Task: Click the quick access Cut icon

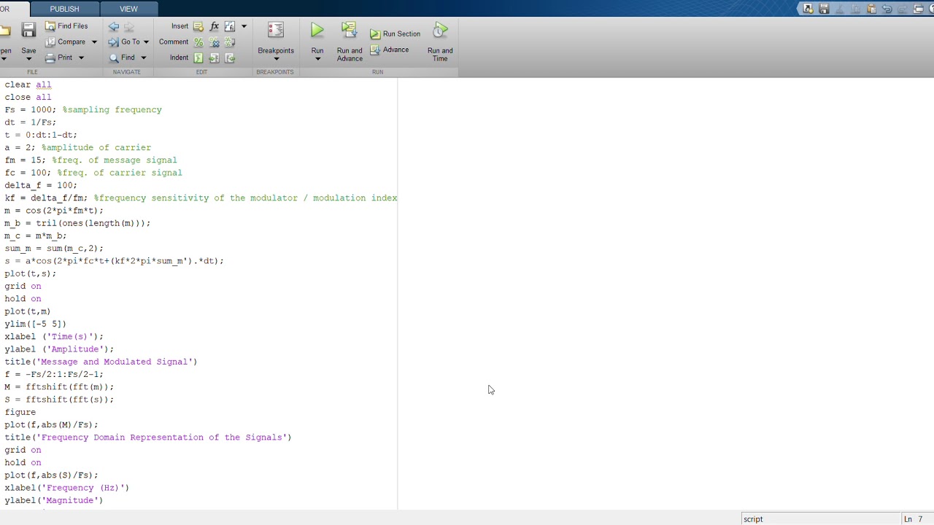Action: (x=839, y=9)
